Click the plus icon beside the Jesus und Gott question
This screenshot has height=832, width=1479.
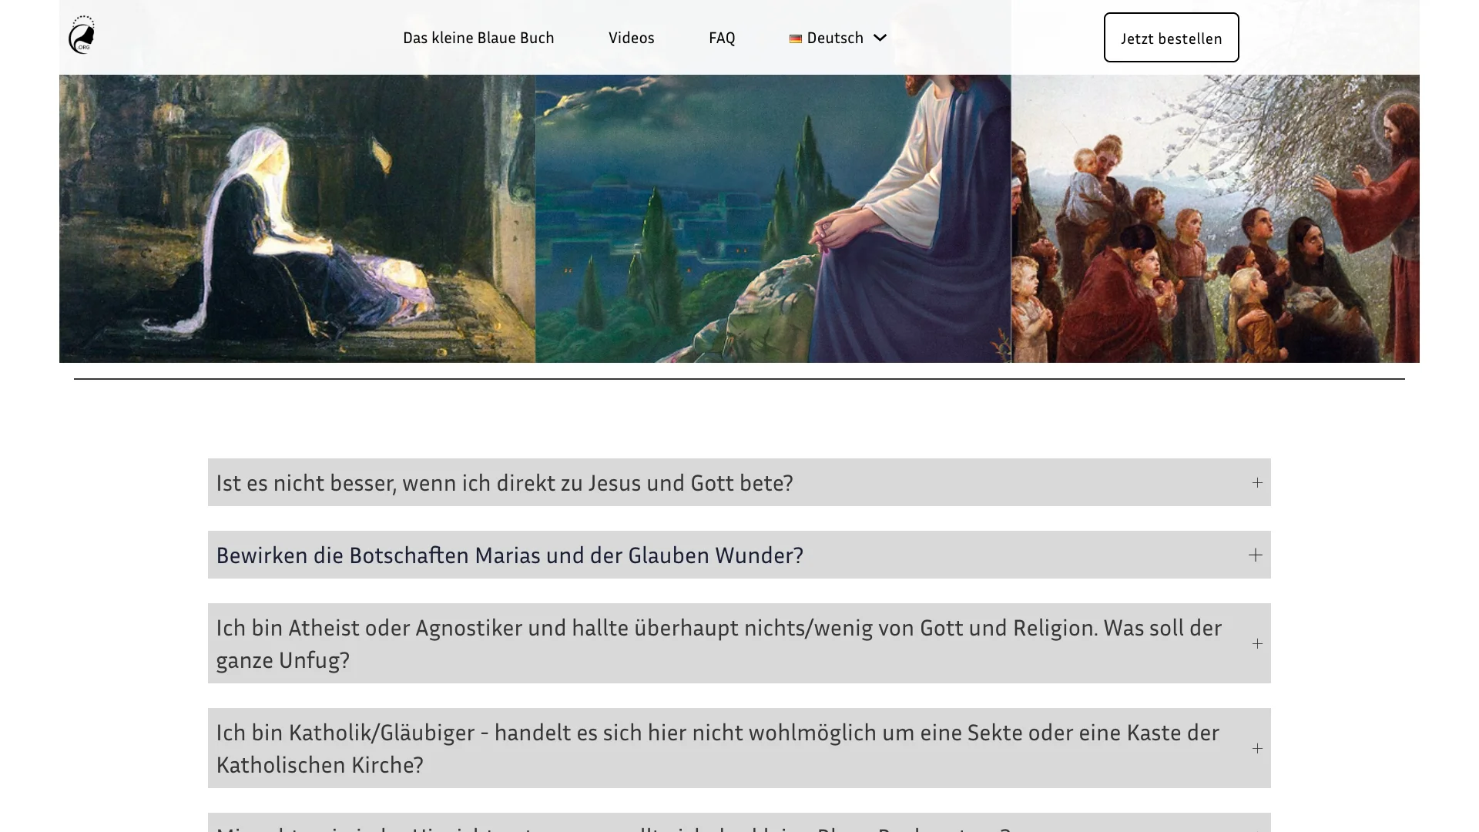(x=1257, y=483)
